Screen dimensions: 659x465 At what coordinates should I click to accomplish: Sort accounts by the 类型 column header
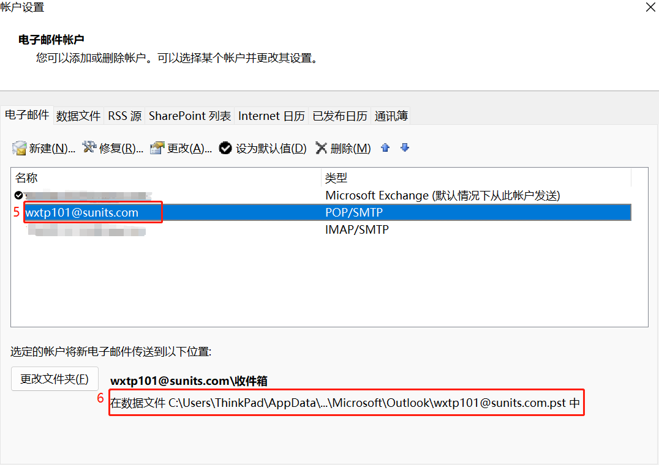click(475, 178)
